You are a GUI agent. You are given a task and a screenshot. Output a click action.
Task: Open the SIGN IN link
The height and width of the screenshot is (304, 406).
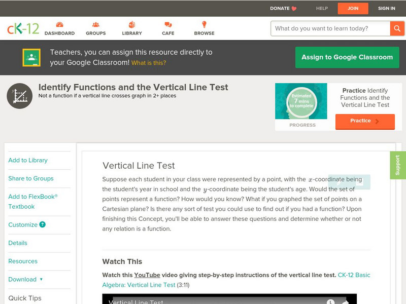[386, 8]
